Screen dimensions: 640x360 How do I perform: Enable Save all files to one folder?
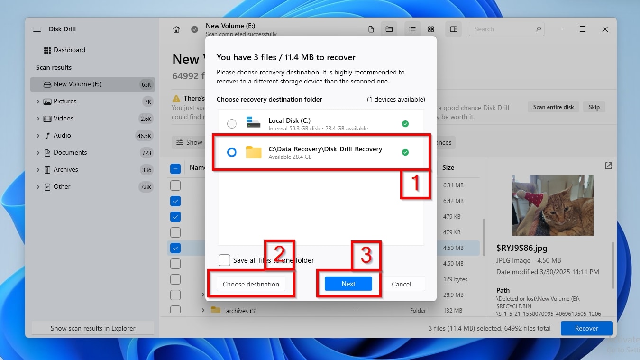point(224,260)
